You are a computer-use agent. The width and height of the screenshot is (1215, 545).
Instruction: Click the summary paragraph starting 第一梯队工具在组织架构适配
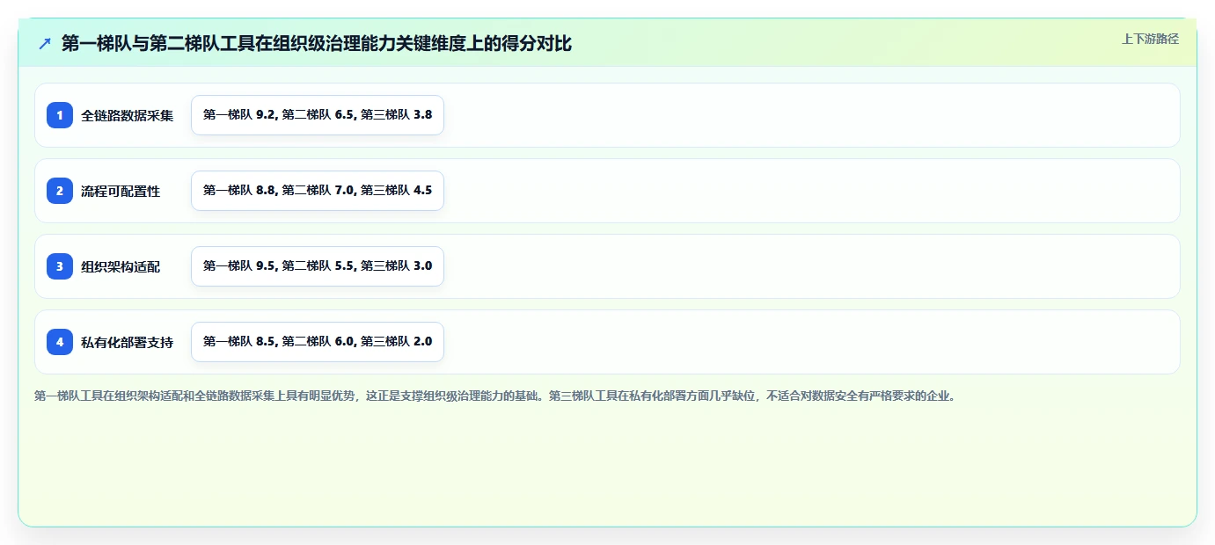point(494,396)
